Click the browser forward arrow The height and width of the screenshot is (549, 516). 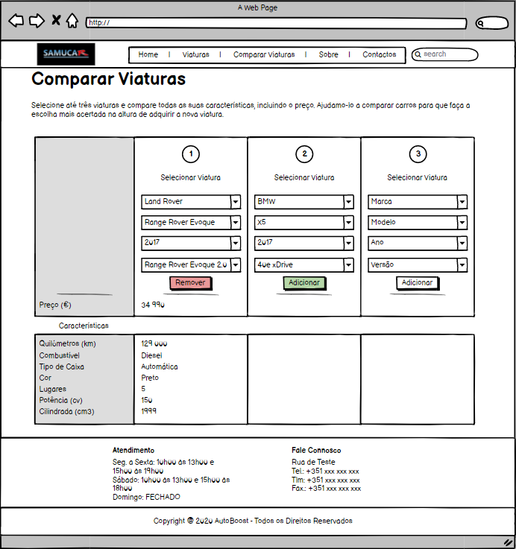[x=37, y=21]
